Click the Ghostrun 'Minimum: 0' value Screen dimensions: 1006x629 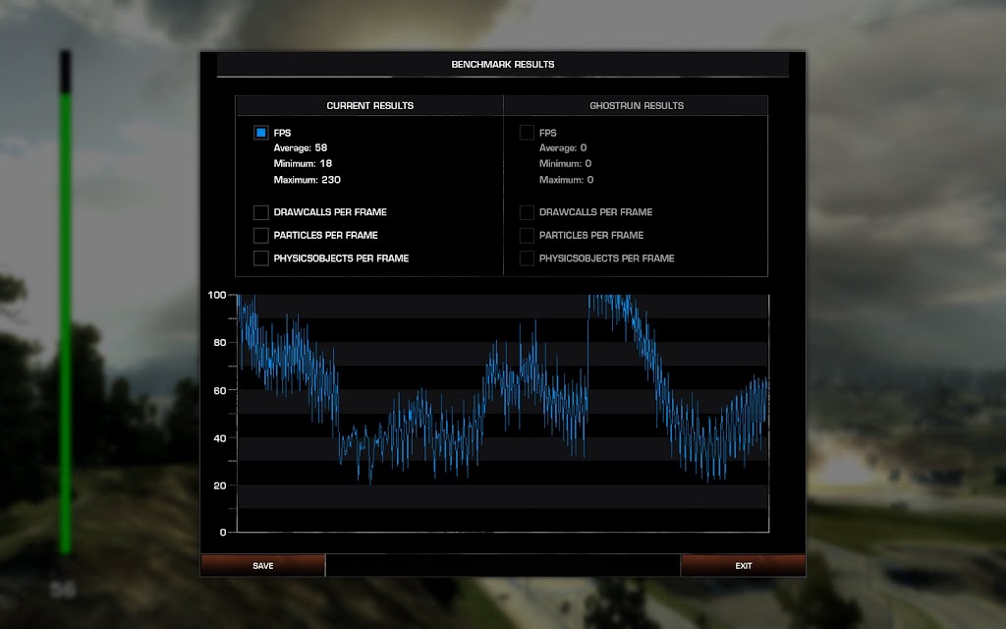pos(565,164)
